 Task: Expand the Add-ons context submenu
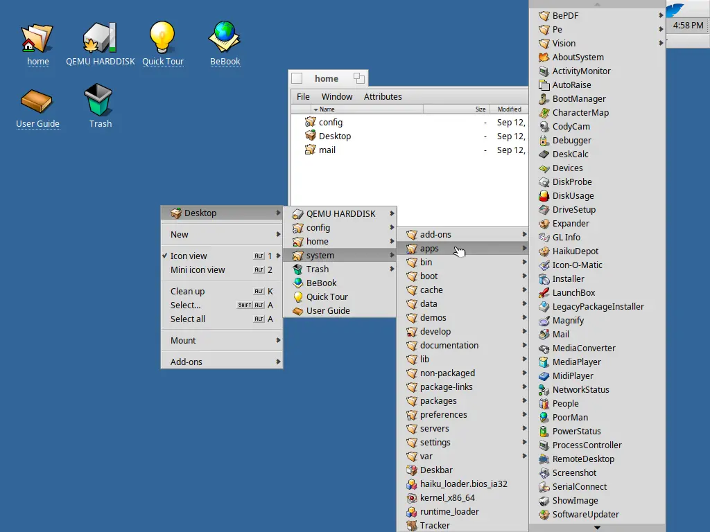click(x=222, y=362)
